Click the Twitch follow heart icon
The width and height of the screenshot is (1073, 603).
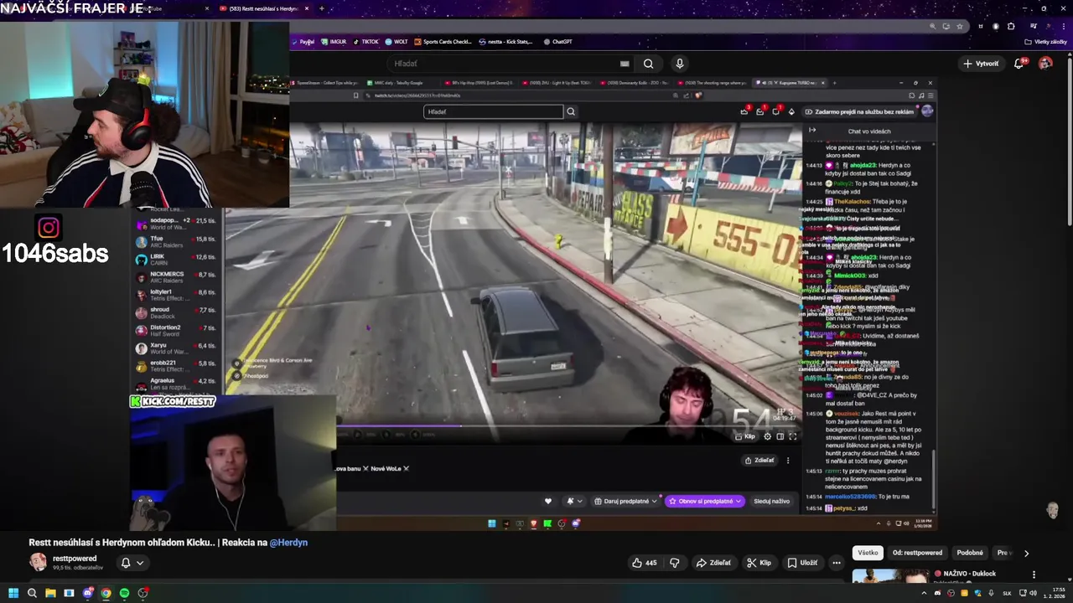(548, 501)
